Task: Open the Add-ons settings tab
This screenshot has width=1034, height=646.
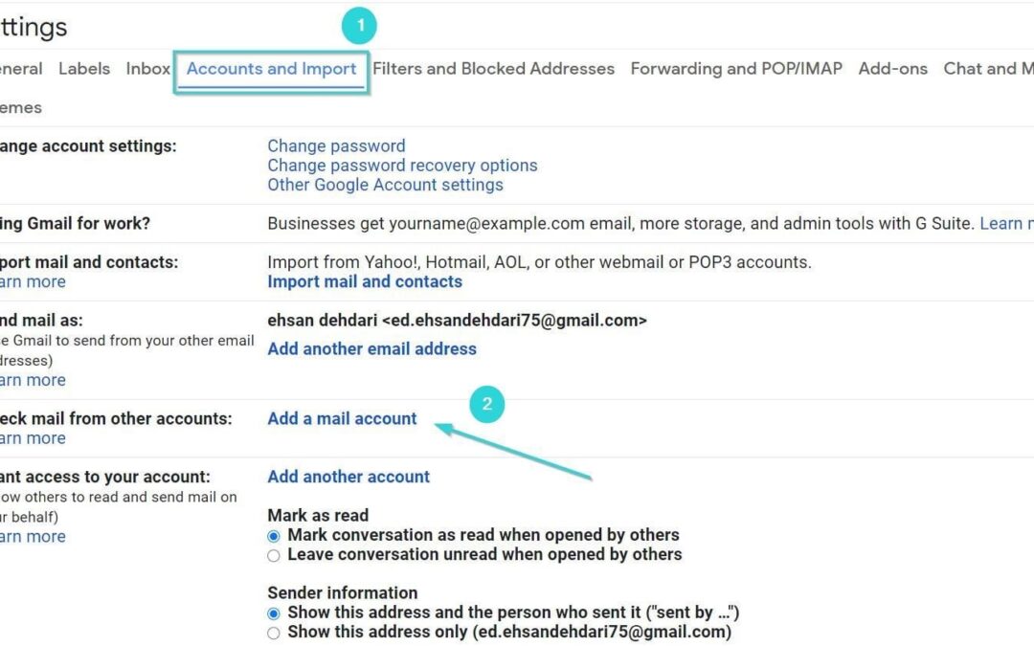Action: click(x=892, y=69)
